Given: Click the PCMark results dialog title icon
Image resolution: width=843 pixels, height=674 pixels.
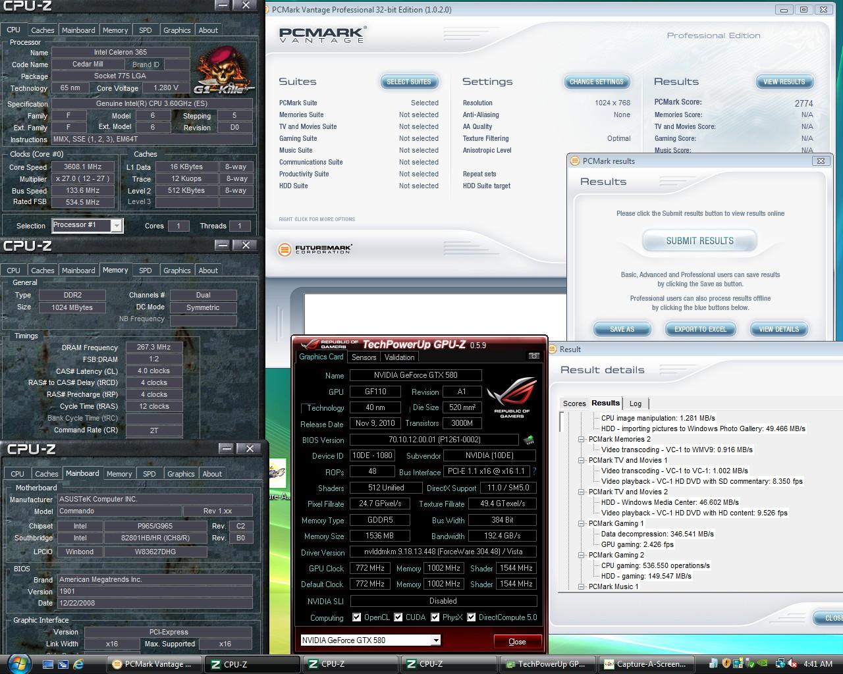Looking at the screenshot, I should click(x=575, y=161).
